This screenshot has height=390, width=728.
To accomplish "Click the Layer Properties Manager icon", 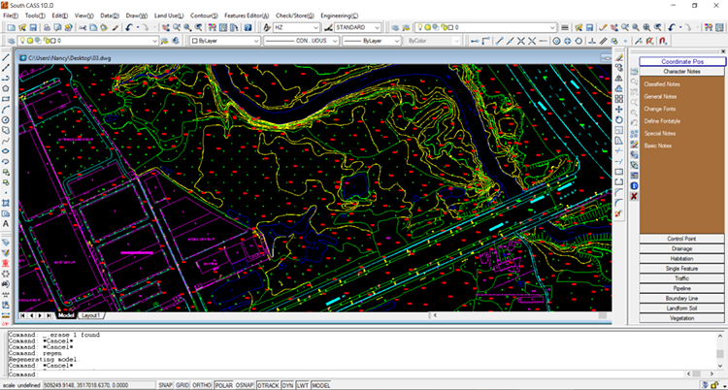I will point(11,41).
